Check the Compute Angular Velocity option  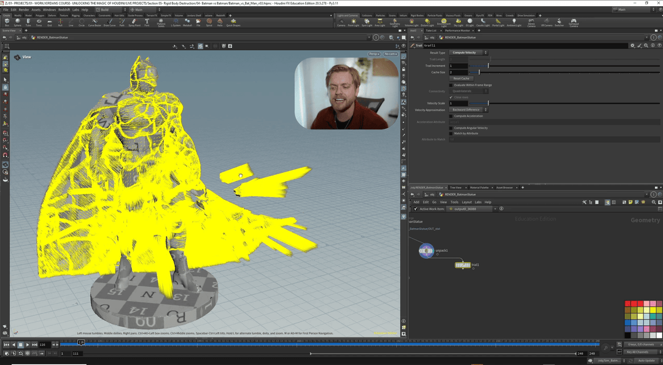[x=451, y=128]
